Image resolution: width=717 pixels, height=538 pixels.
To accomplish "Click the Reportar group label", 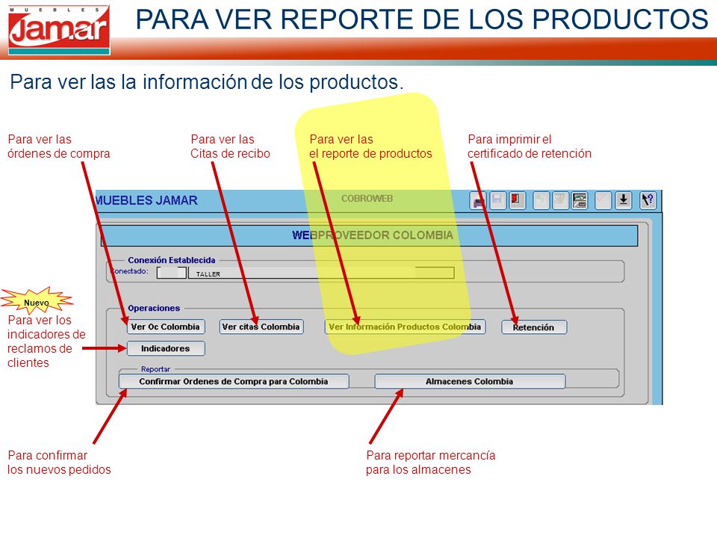I will pos(155,368).
